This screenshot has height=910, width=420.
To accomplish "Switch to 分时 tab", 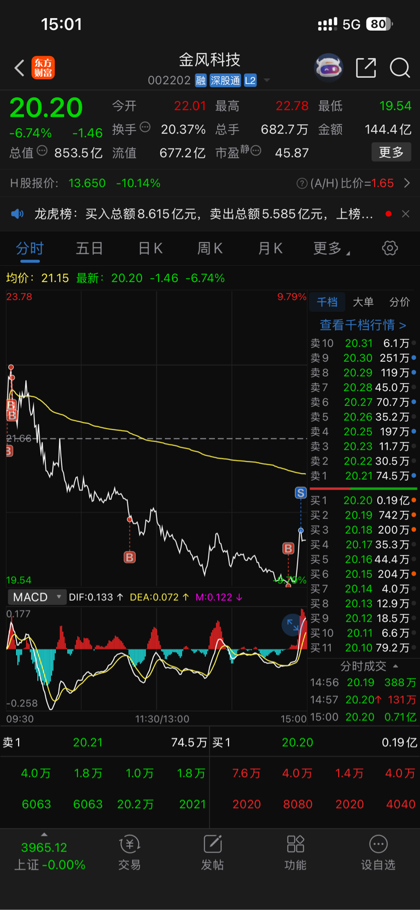I will (30, 249).
